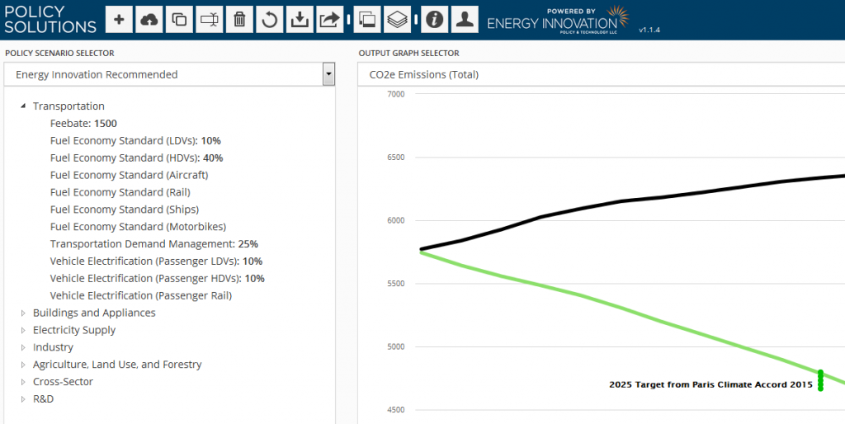Click the stacked layers icon
Image resolution: width=845 pixels, height=424 pixels.
click(398, 19)
